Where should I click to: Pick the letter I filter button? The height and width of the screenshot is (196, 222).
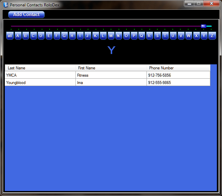click(x=80, y=36)
